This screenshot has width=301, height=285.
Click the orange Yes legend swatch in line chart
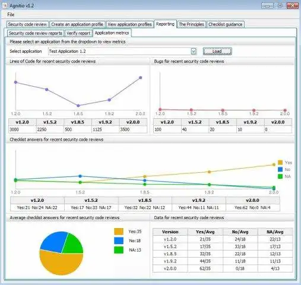(x=280, y=163)
